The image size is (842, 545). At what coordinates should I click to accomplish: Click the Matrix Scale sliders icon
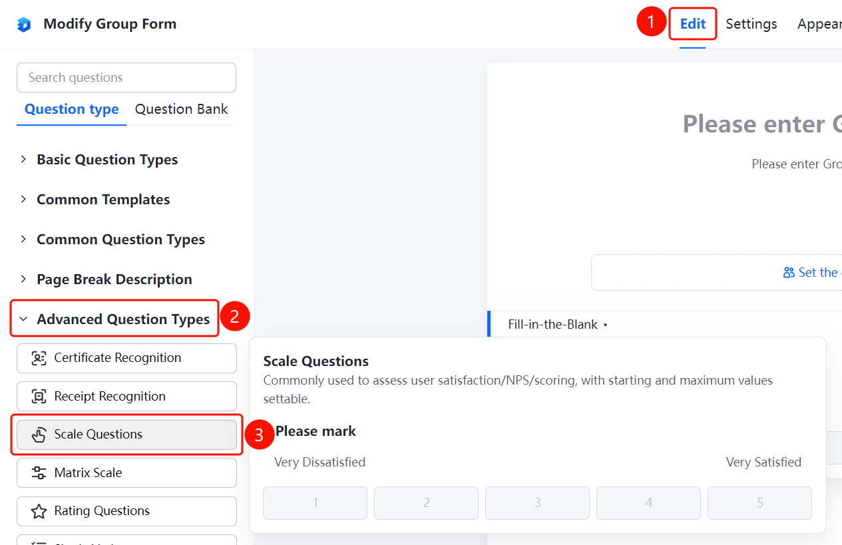39,473
